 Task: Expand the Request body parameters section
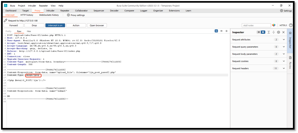coord(259,54)
